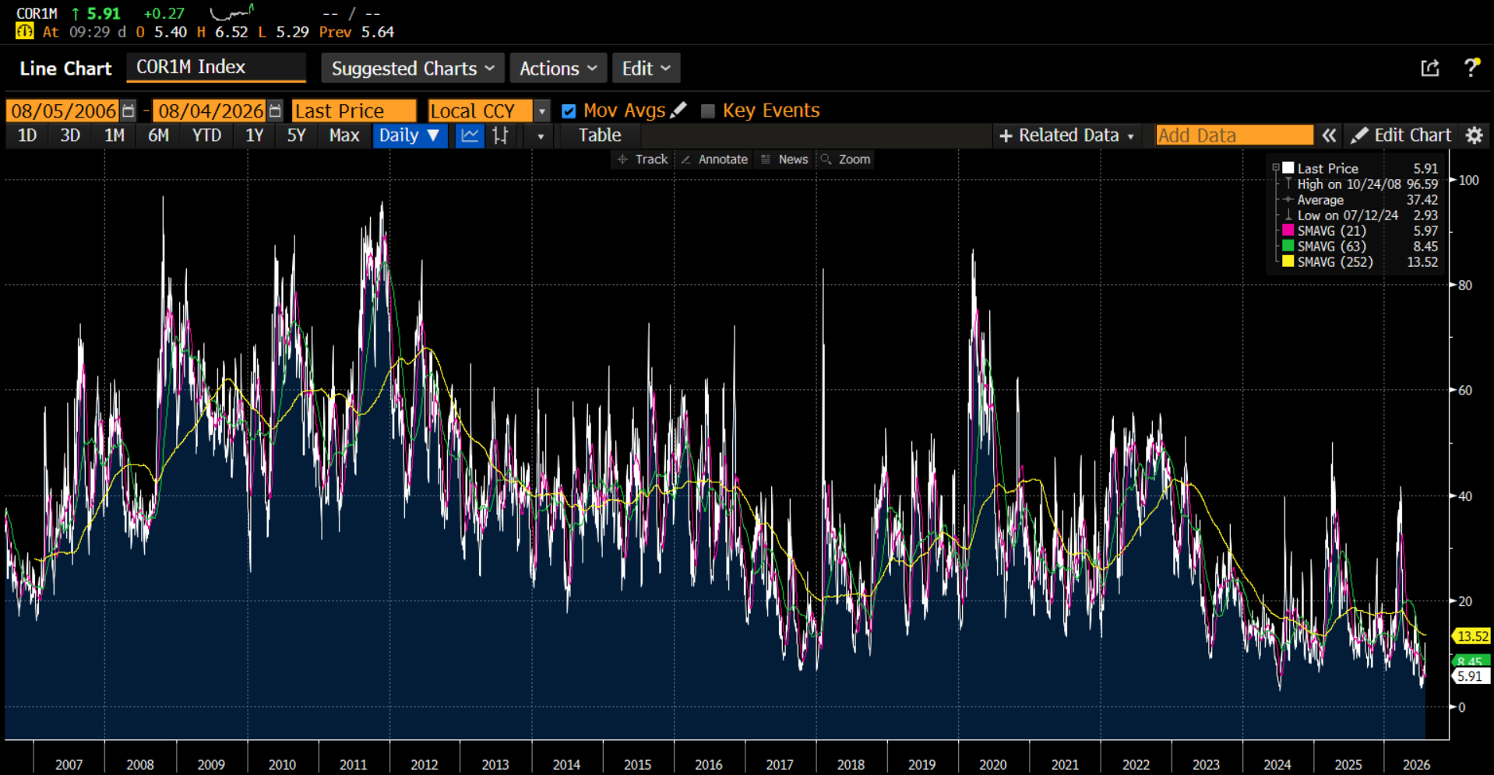Viewport: 1494px width, 775px height.
Task: Open the Table view
Action: point(600,135)
